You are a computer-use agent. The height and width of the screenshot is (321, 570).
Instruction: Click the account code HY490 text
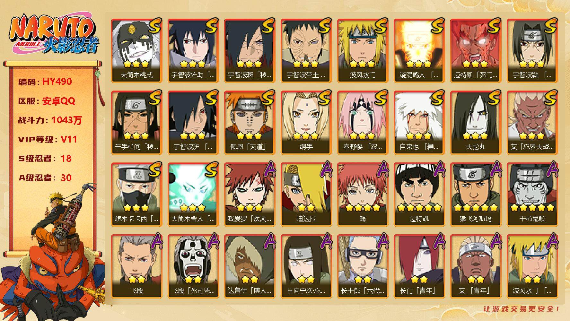[57, 82]
